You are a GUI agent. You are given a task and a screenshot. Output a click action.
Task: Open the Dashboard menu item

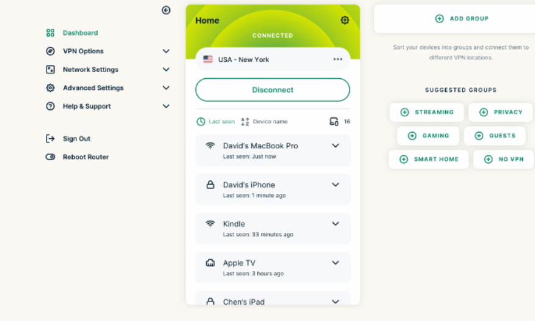[80, 33]
